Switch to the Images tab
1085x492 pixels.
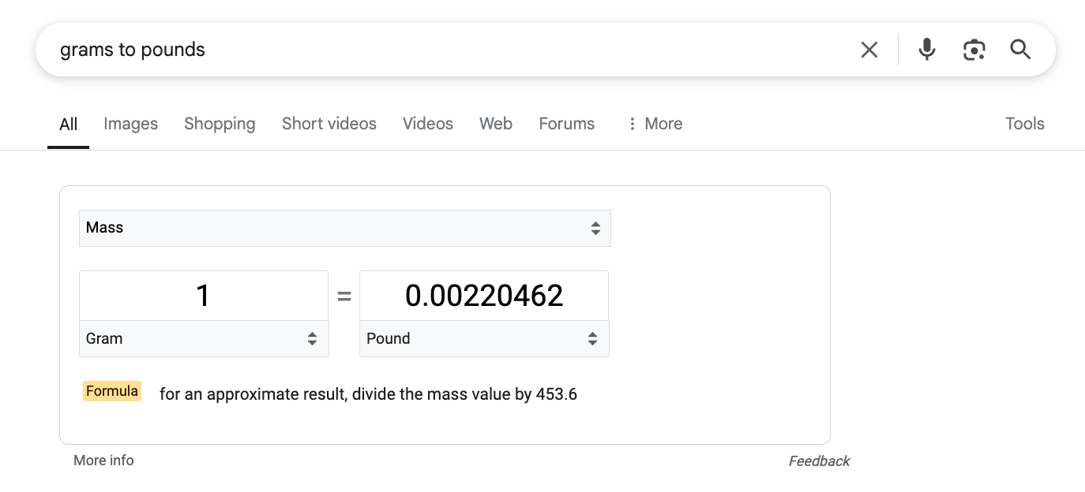click(x=130, y=124)
